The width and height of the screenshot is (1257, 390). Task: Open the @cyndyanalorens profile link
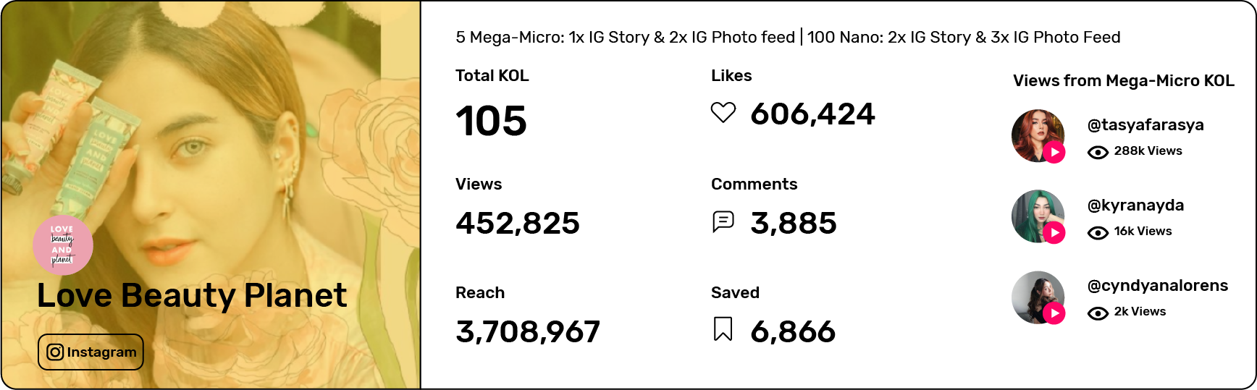click(1157, 286)
